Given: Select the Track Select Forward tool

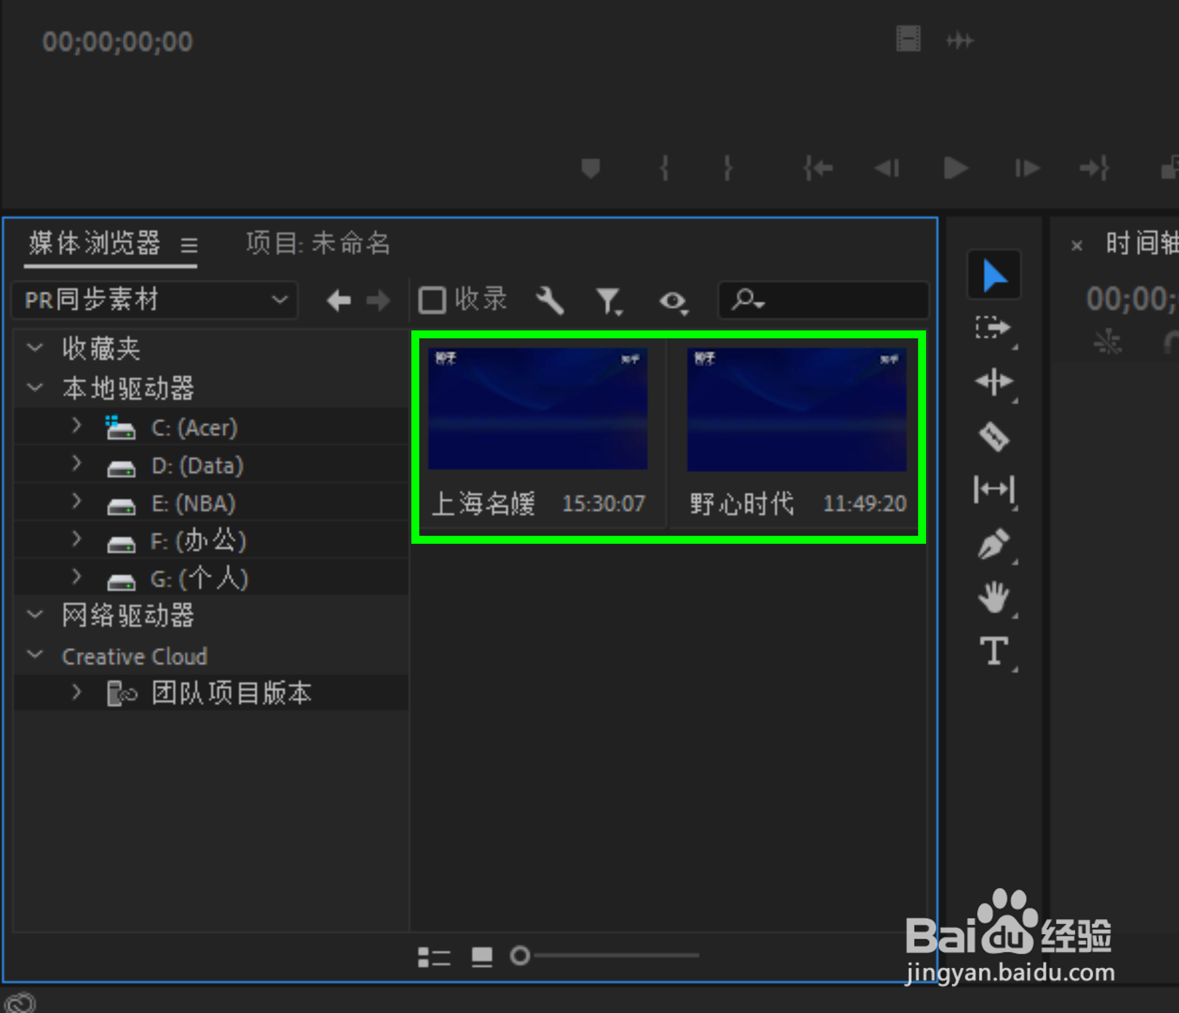Looking at the screenshot, I should [x=993, y=328].
